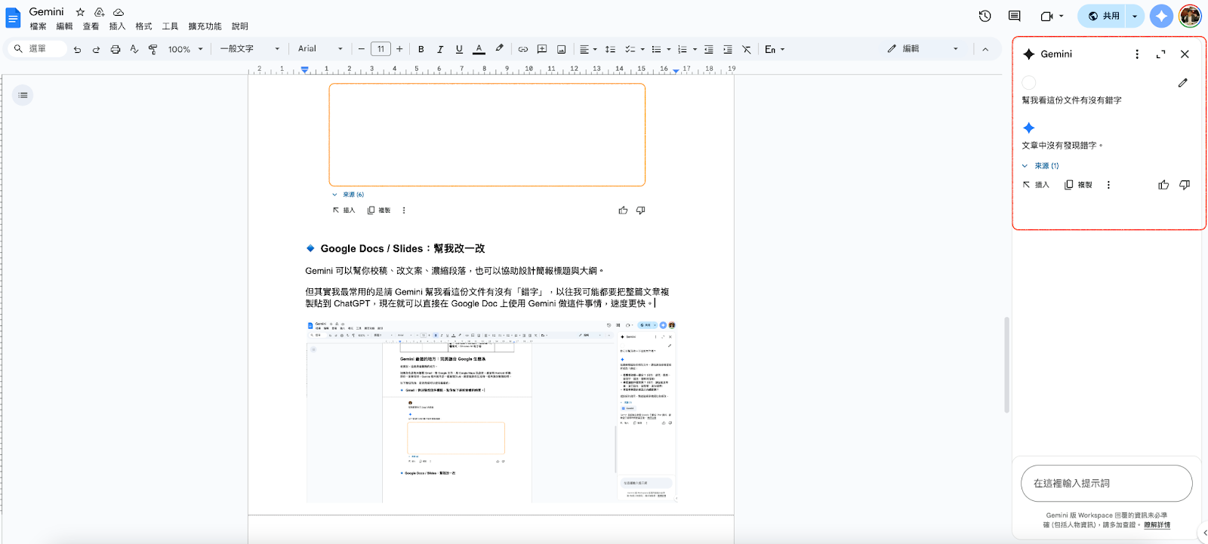Open the share options arrow
This screenshot has width=1208, height=544.
pyautogui.click(x=1135, y=16)
